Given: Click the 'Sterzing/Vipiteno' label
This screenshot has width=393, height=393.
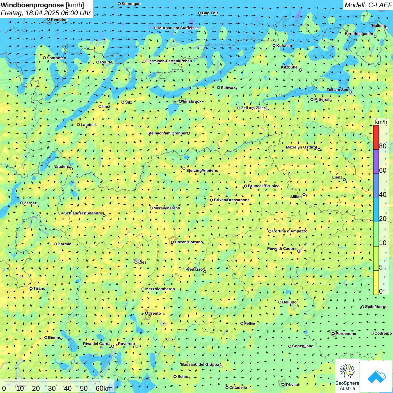Looking at the screenshot, I should (202, 170).
